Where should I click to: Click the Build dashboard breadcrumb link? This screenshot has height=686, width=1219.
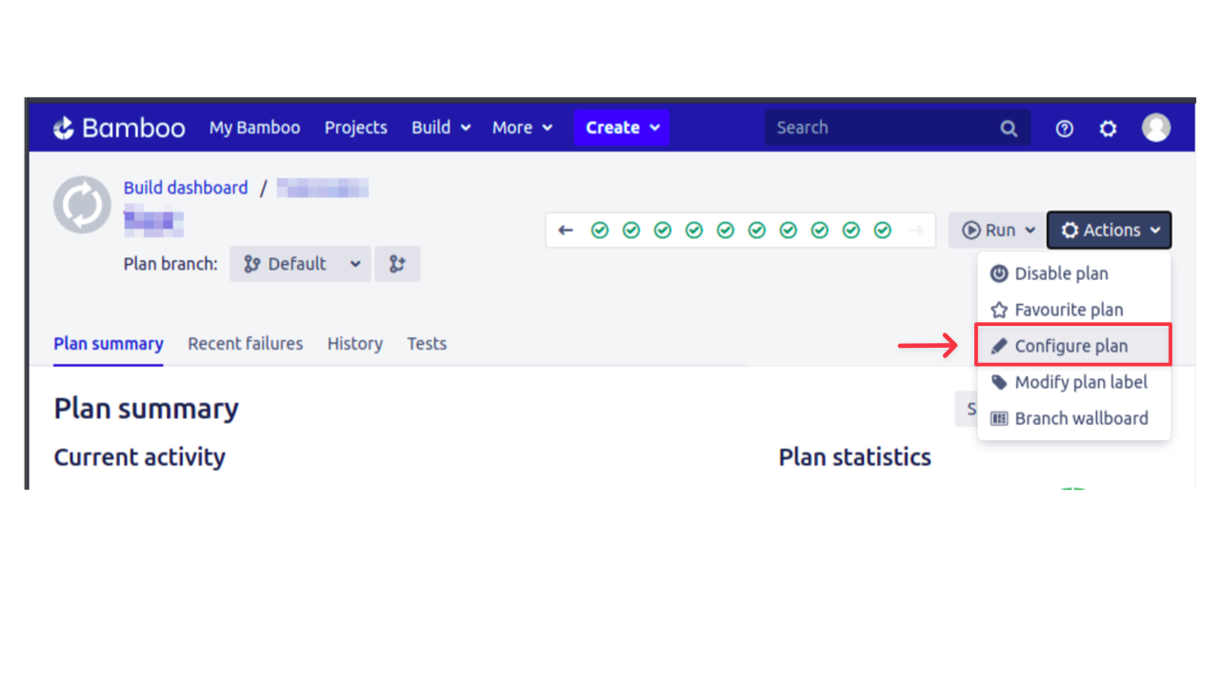[x=186, y=188]
